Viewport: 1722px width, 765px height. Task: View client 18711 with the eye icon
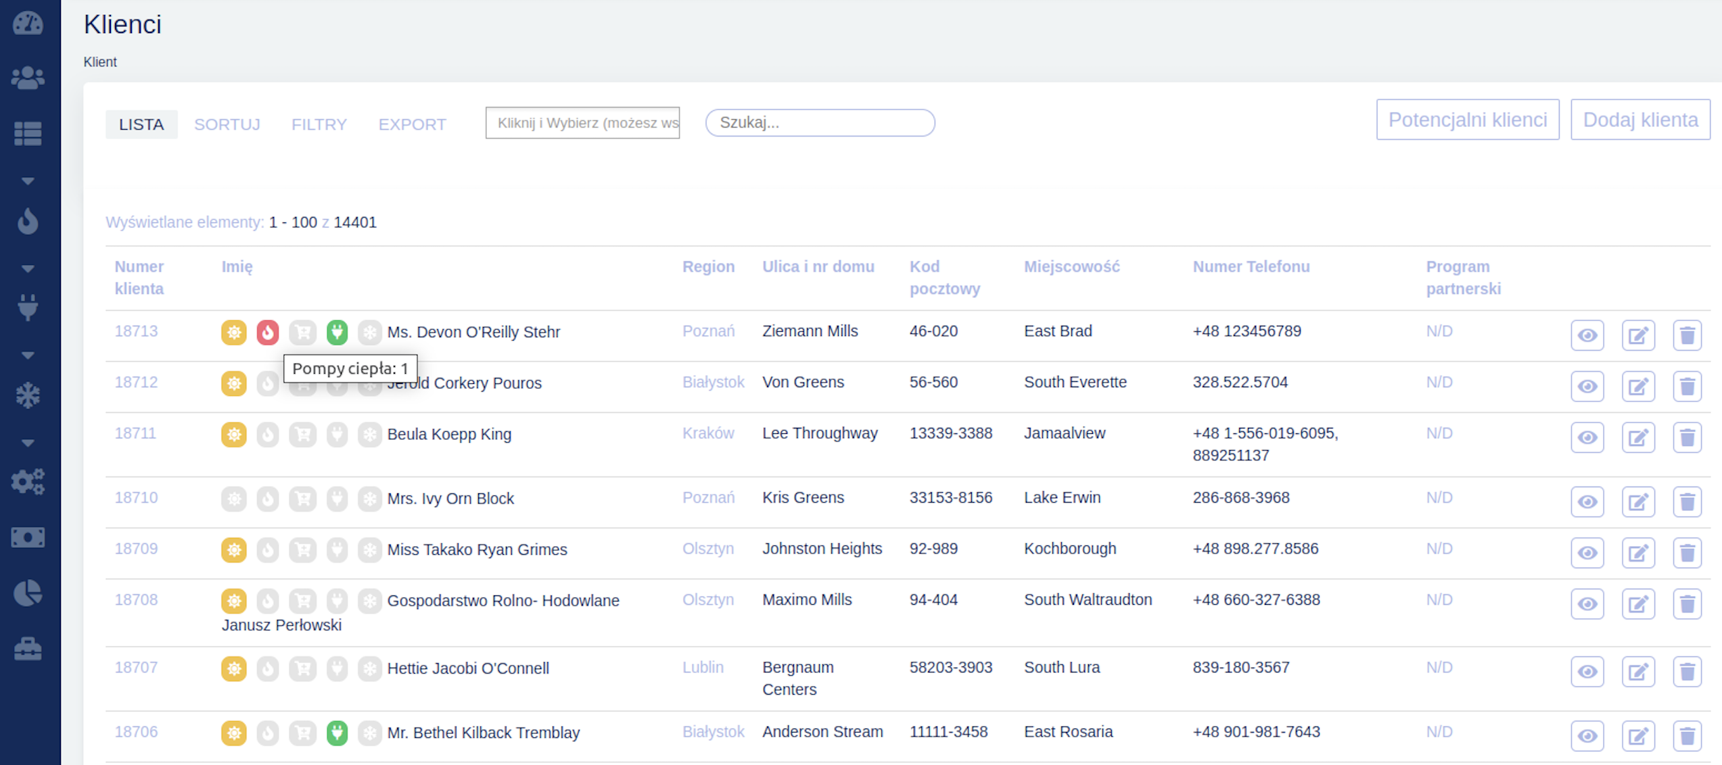[1587, 437]
